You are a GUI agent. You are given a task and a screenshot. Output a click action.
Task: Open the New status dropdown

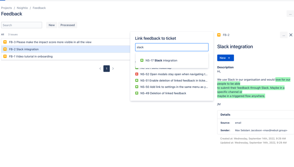point(225,58)
